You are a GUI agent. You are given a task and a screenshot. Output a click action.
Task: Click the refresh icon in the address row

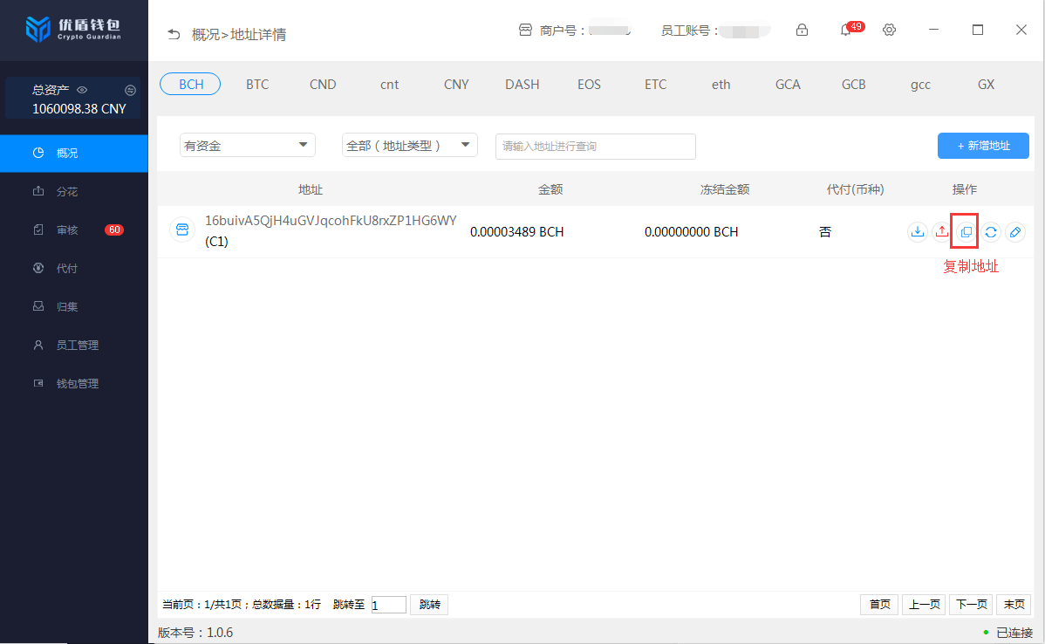pyautogui.click(x=991, y=232)
